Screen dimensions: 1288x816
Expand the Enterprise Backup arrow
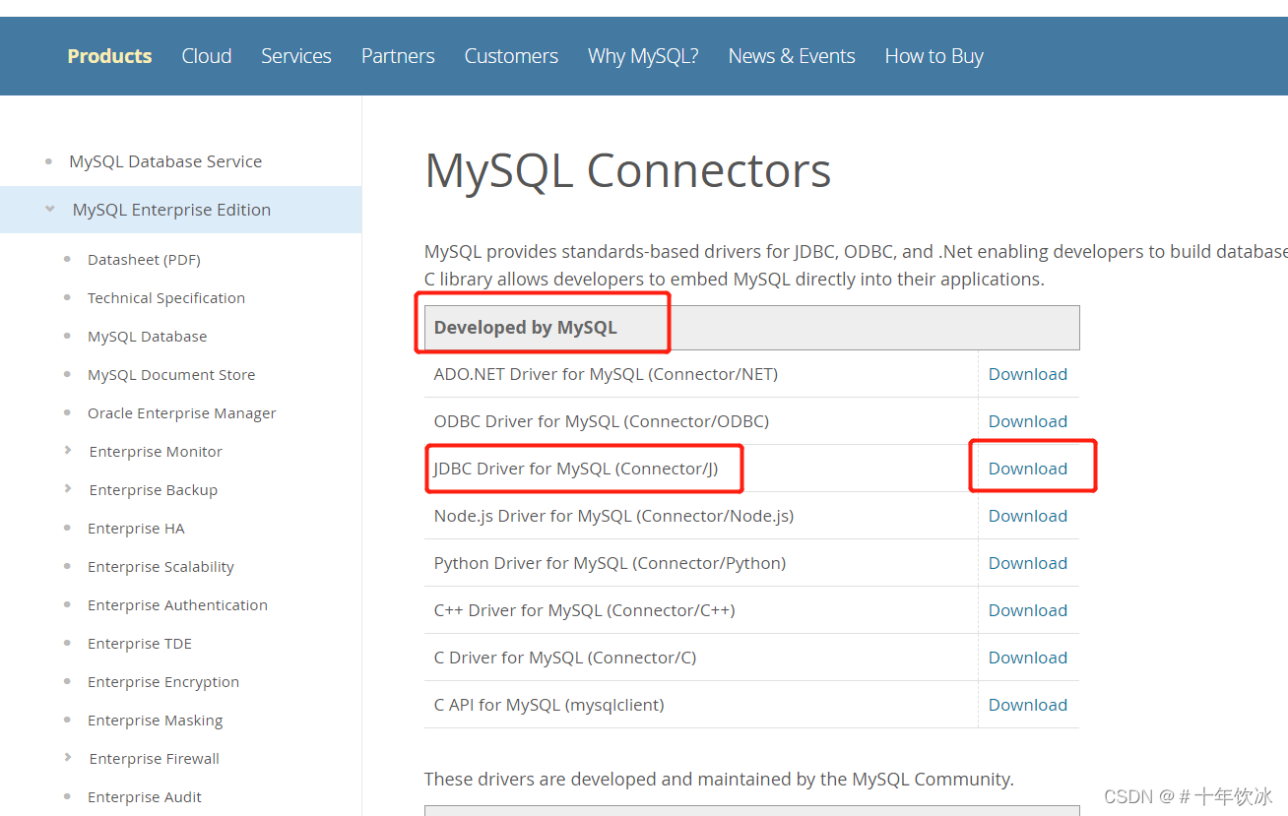pos(68,488)
